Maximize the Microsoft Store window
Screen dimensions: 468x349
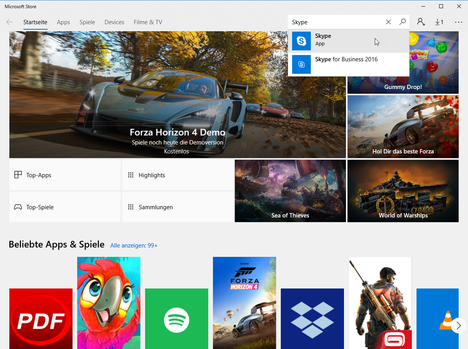pos(441,6)
